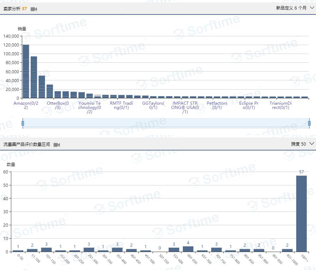
Task: Select the Youmisi Technology(0/2) label
Action: point(89,107)
